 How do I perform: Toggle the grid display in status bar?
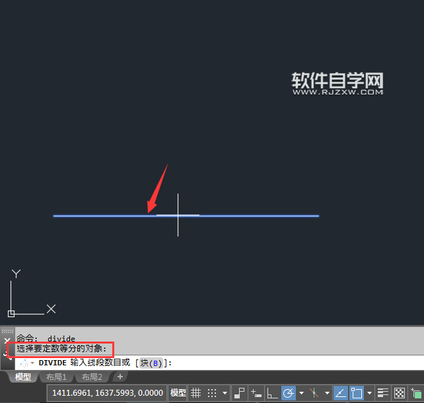coord(195,392)
